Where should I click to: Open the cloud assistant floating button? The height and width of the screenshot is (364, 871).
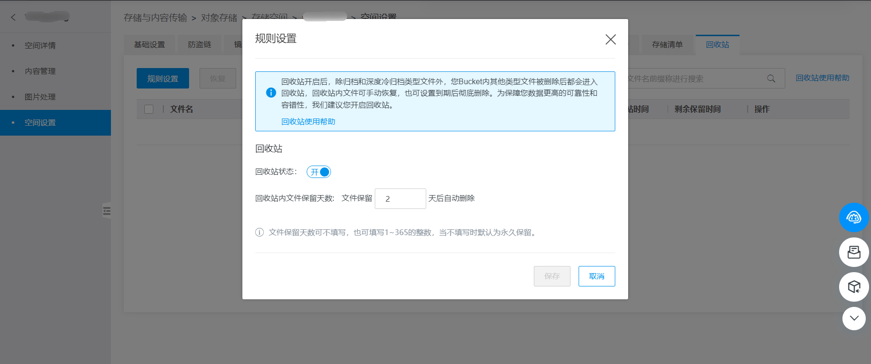click(854, 217)
